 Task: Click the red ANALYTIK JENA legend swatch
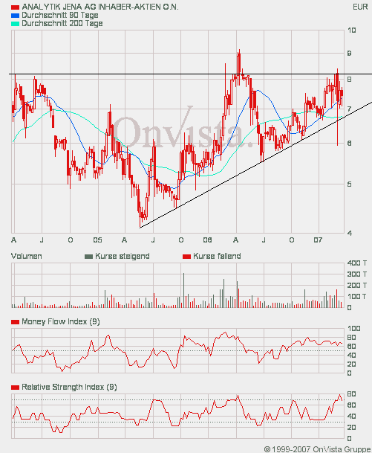pos(16,7)
